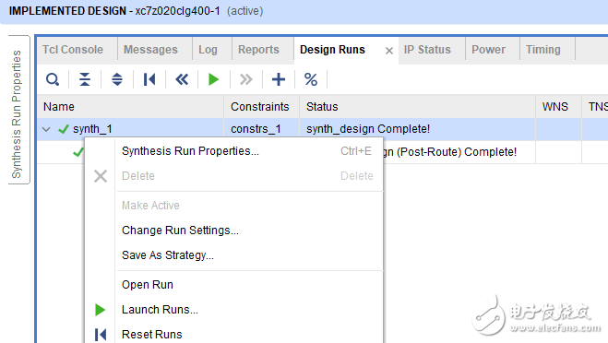Click the green Launch Runs toolbar arrow
The image size is (608, 343).
213,79
